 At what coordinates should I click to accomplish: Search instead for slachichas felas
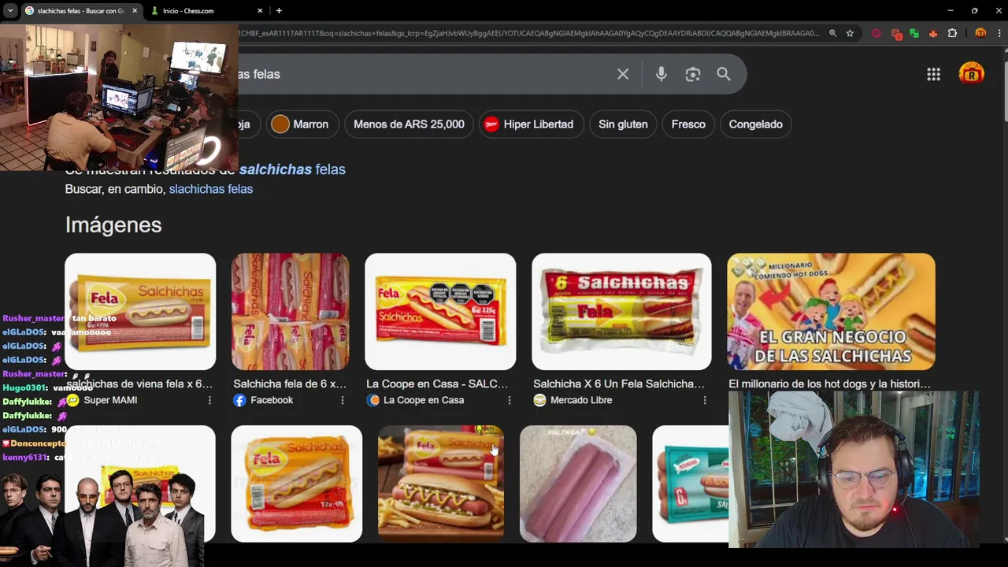210,189
